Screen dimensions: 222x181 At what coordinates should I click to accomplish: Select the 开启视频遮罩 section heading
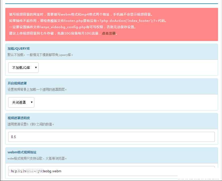tap(19, 83)
